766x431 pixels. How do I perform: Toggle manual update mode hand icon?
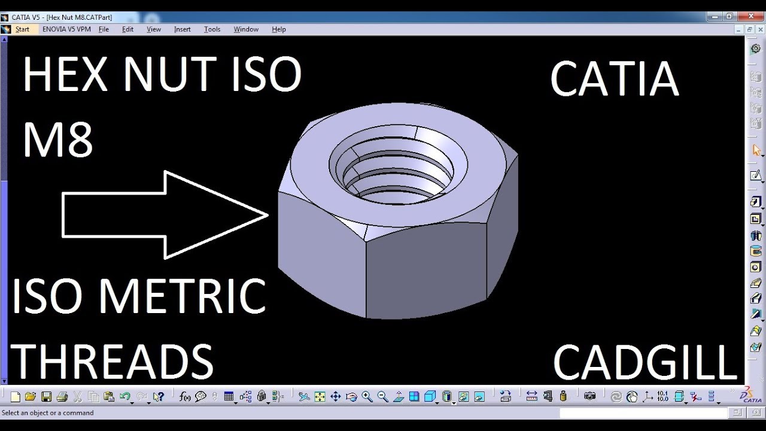click(x=632, y=396)
